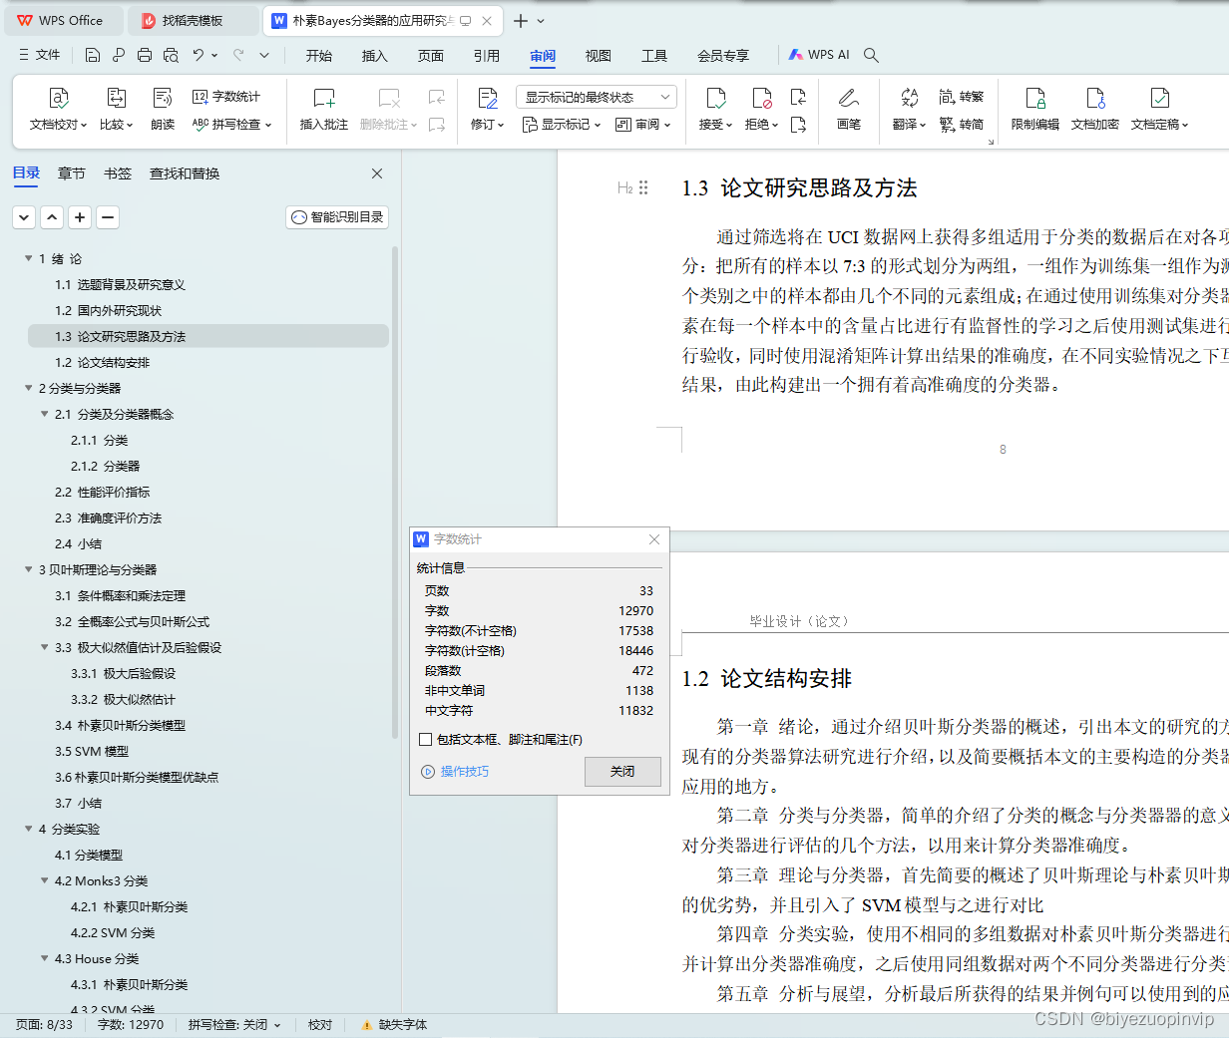Select 3.4 朴素贝叶斯分类模型 outline entry
The height and width of the screenshot is (1038, 1229).
pyautogui.click(x=120, y=725)
